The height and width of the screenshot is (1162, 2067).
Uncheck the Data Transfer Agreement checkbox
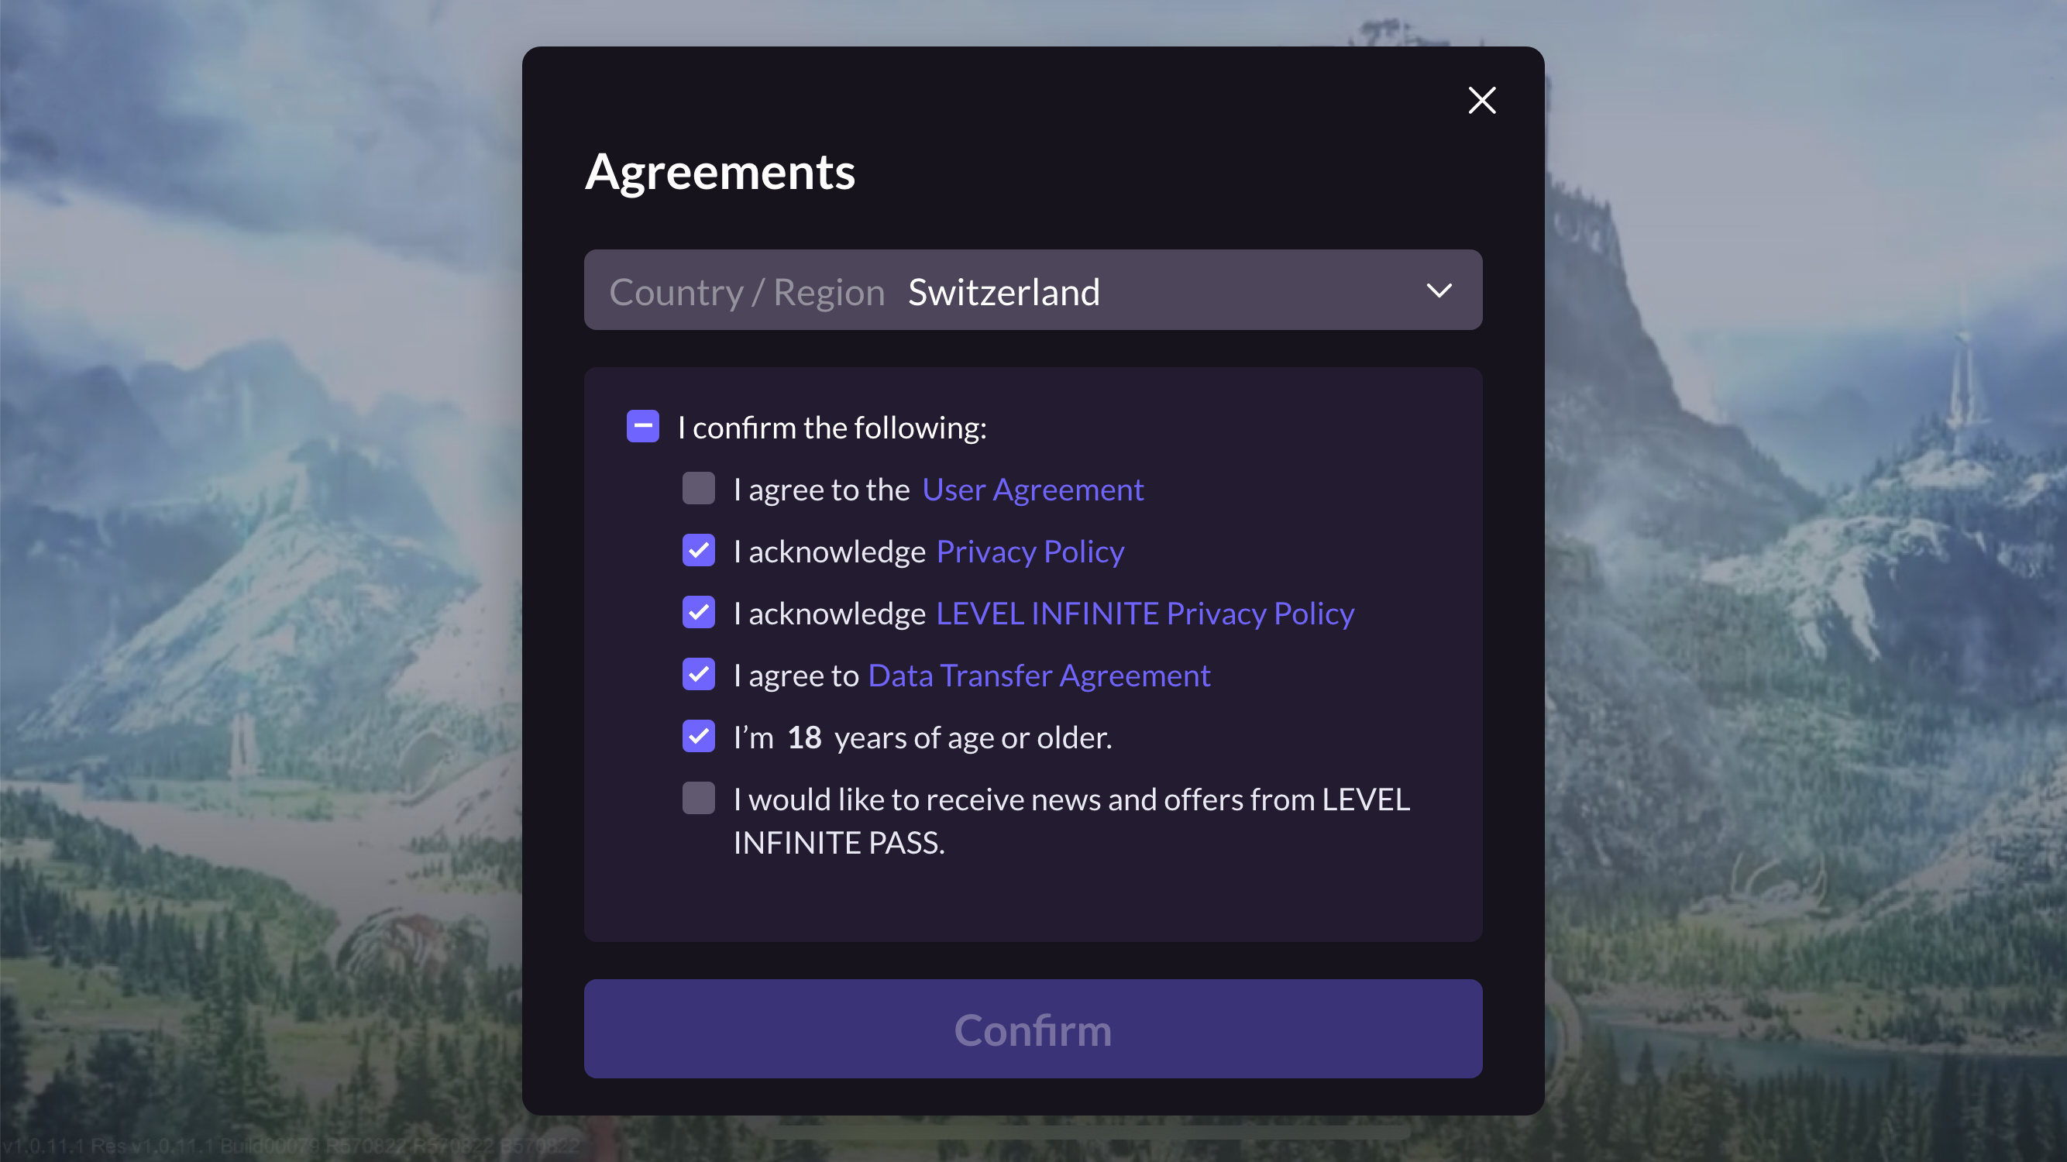coord(698,674)
